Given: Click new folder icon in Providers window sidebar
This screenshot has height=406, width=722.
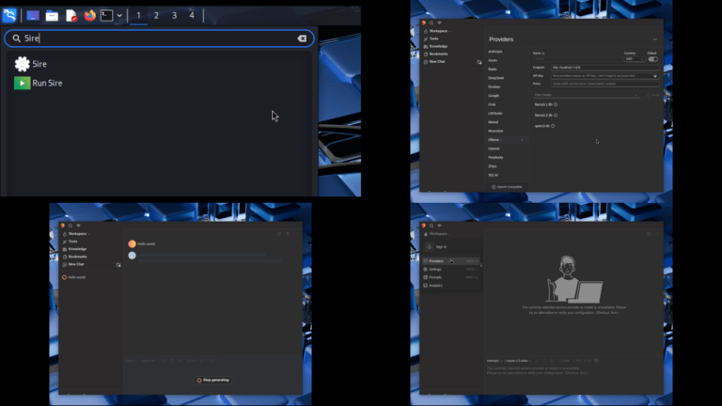Looking at the screenshot, I should click(x=479, y=62).
